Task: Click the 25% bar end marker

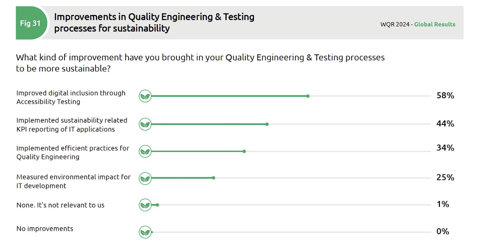Action: (213, 178)
